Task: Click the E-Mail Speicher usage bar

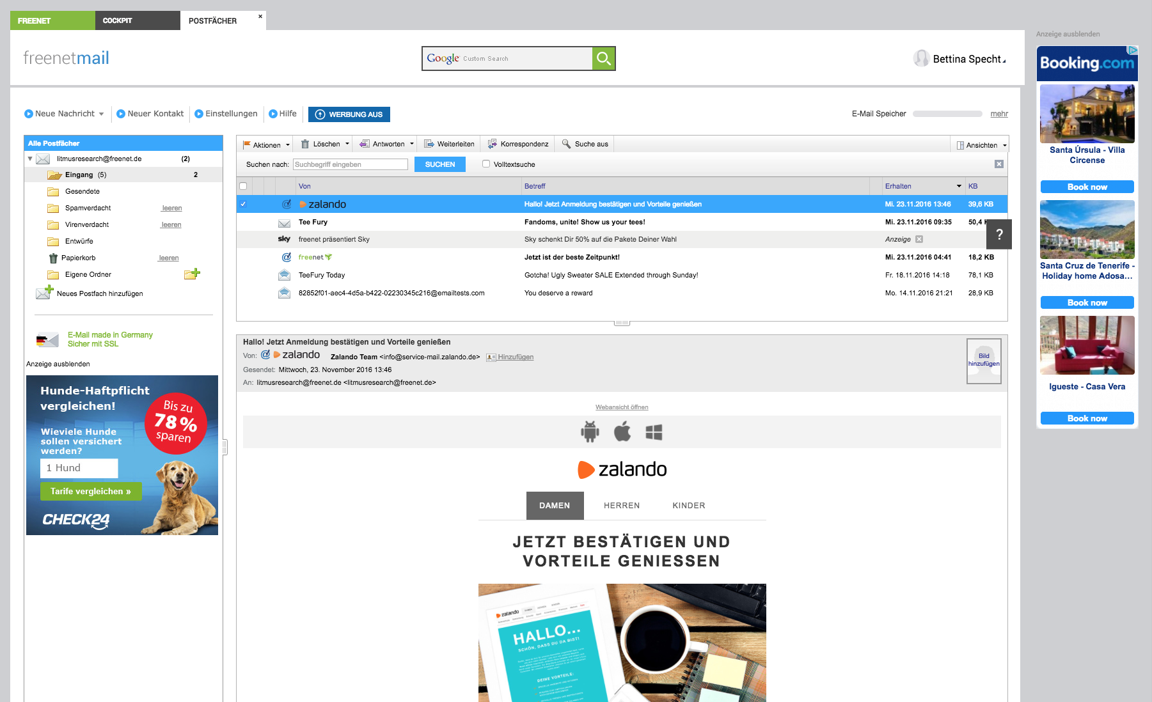Action: 947,114
